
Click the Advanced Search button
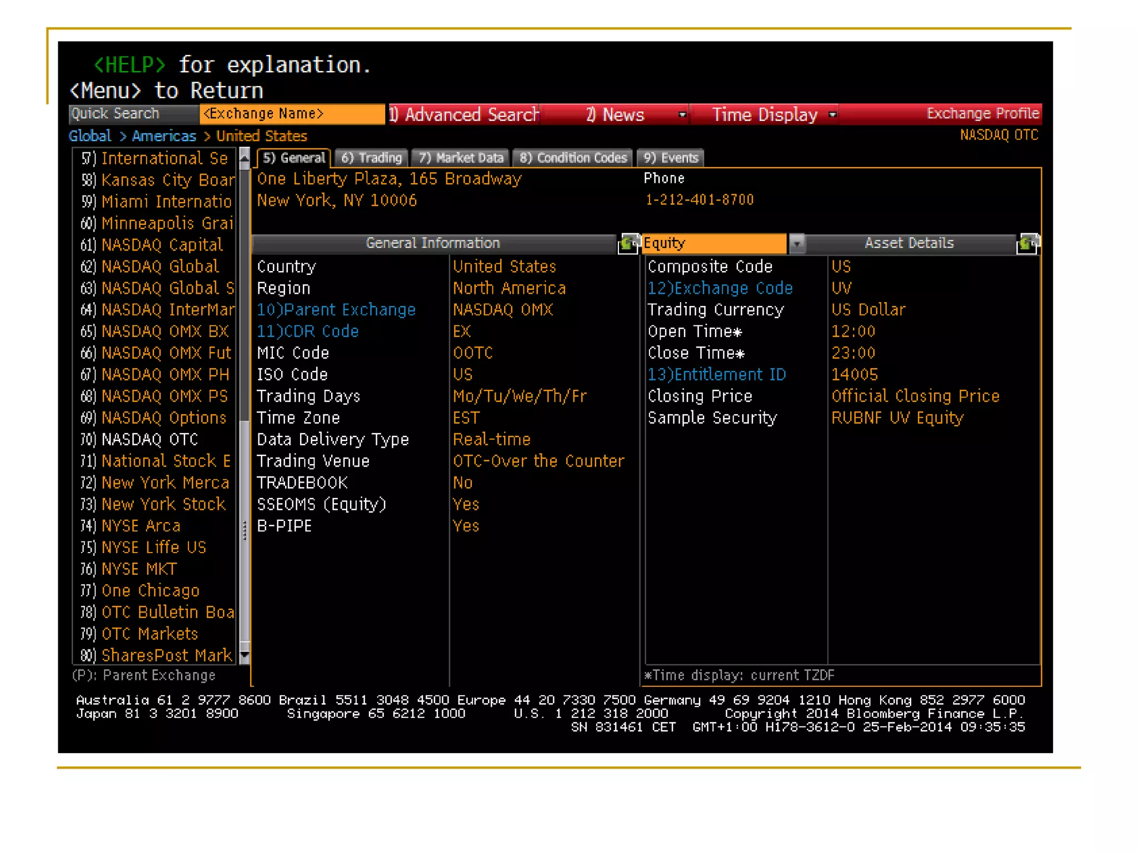point(464,115)
